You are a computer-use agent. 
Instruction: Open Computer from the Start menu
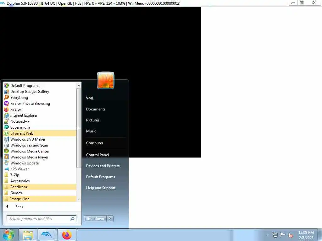click(x=94, y=143)
